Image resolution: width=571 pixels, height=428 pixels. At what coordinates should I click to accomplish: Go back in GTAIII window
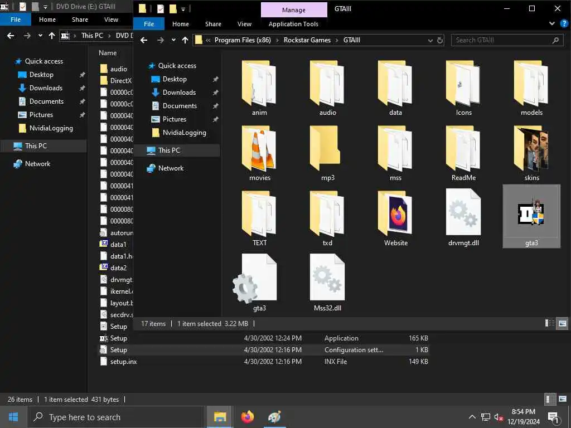tap(144, 40)
